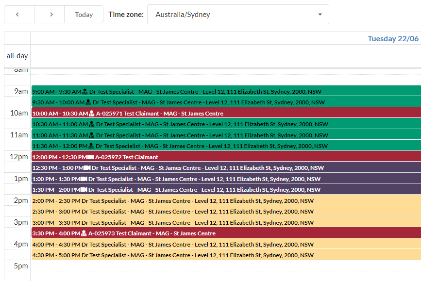The image size is (421, 281).
Task: Click the person icon in the 11:30 AM slot
Action: (92, 146)
